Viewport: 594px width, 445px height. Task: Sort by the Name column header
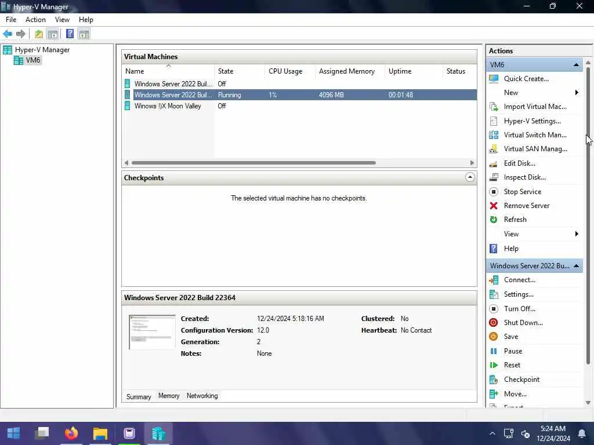(x=169, y=71)
